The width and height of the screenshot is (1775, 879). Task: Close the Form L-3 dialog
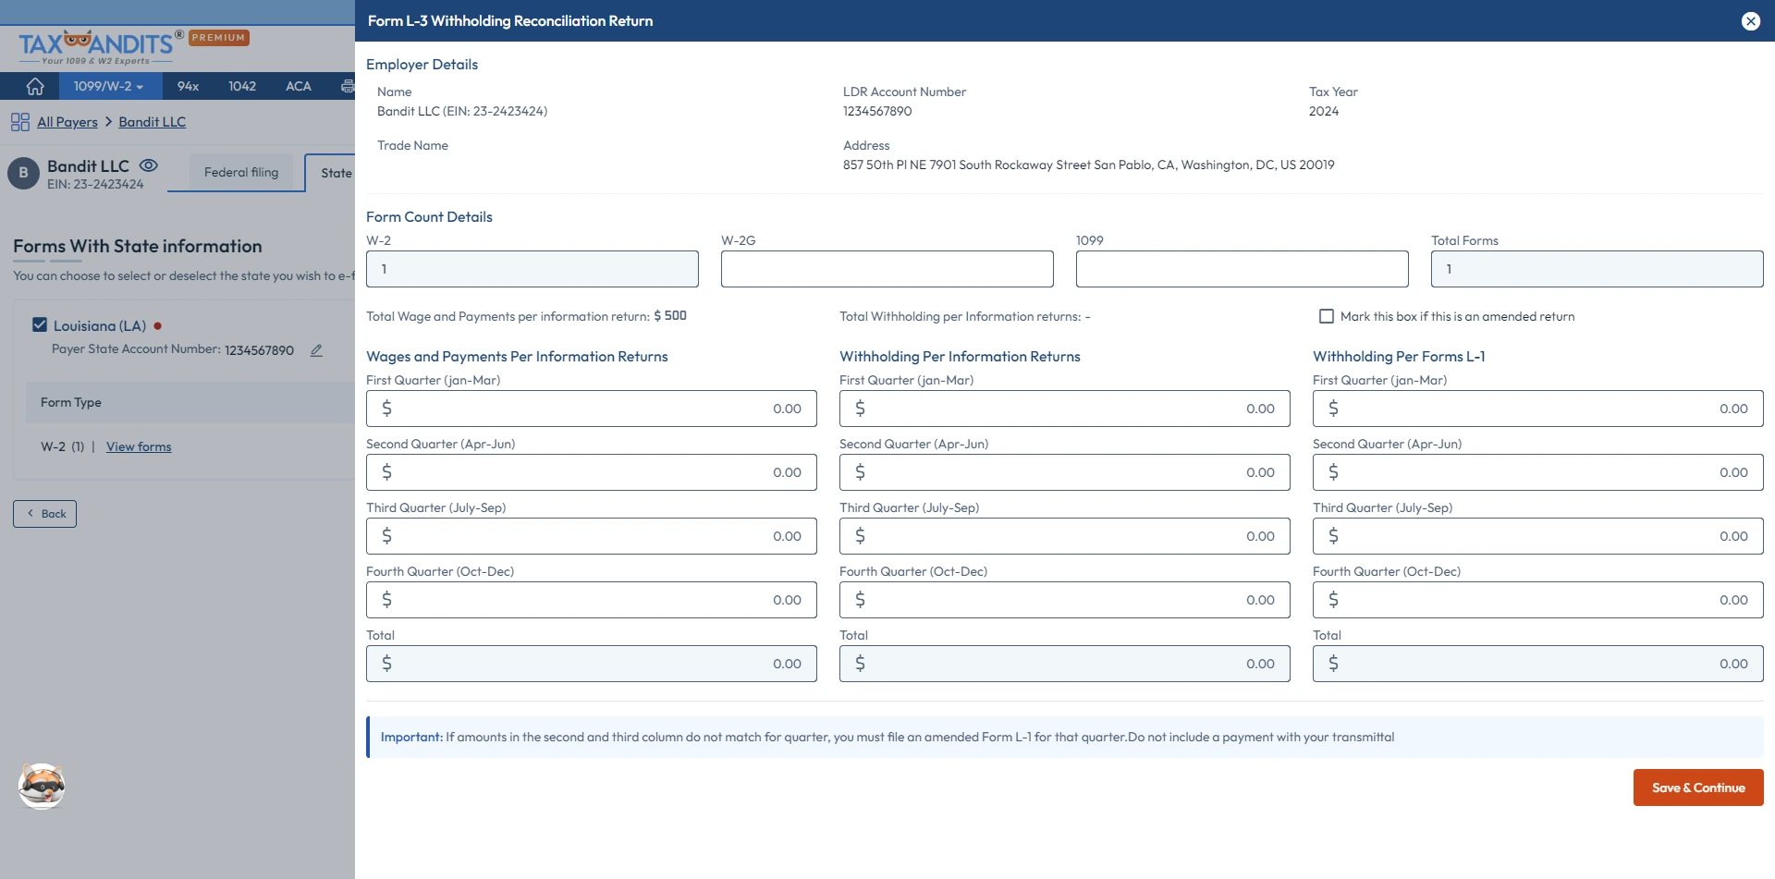pyautogui.click(x=1750, y=21)
